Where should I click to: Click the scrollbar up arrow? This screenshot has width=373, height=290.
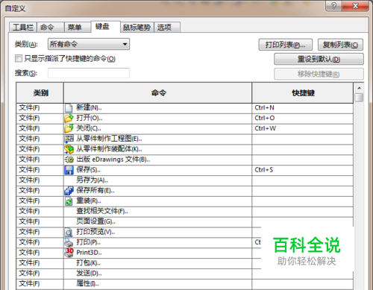[359, 88]
